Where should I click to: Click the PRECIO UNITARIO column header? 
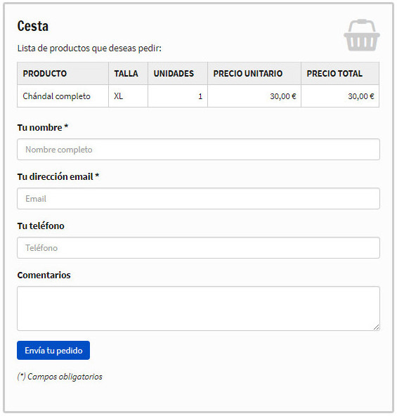pyautogui.click(x=254, y=74)
